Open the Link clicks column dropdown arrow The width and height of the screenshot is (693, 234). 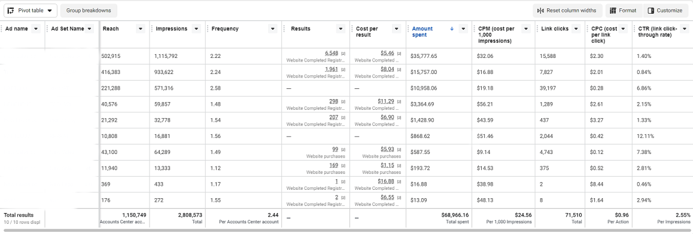click(576, 29)
